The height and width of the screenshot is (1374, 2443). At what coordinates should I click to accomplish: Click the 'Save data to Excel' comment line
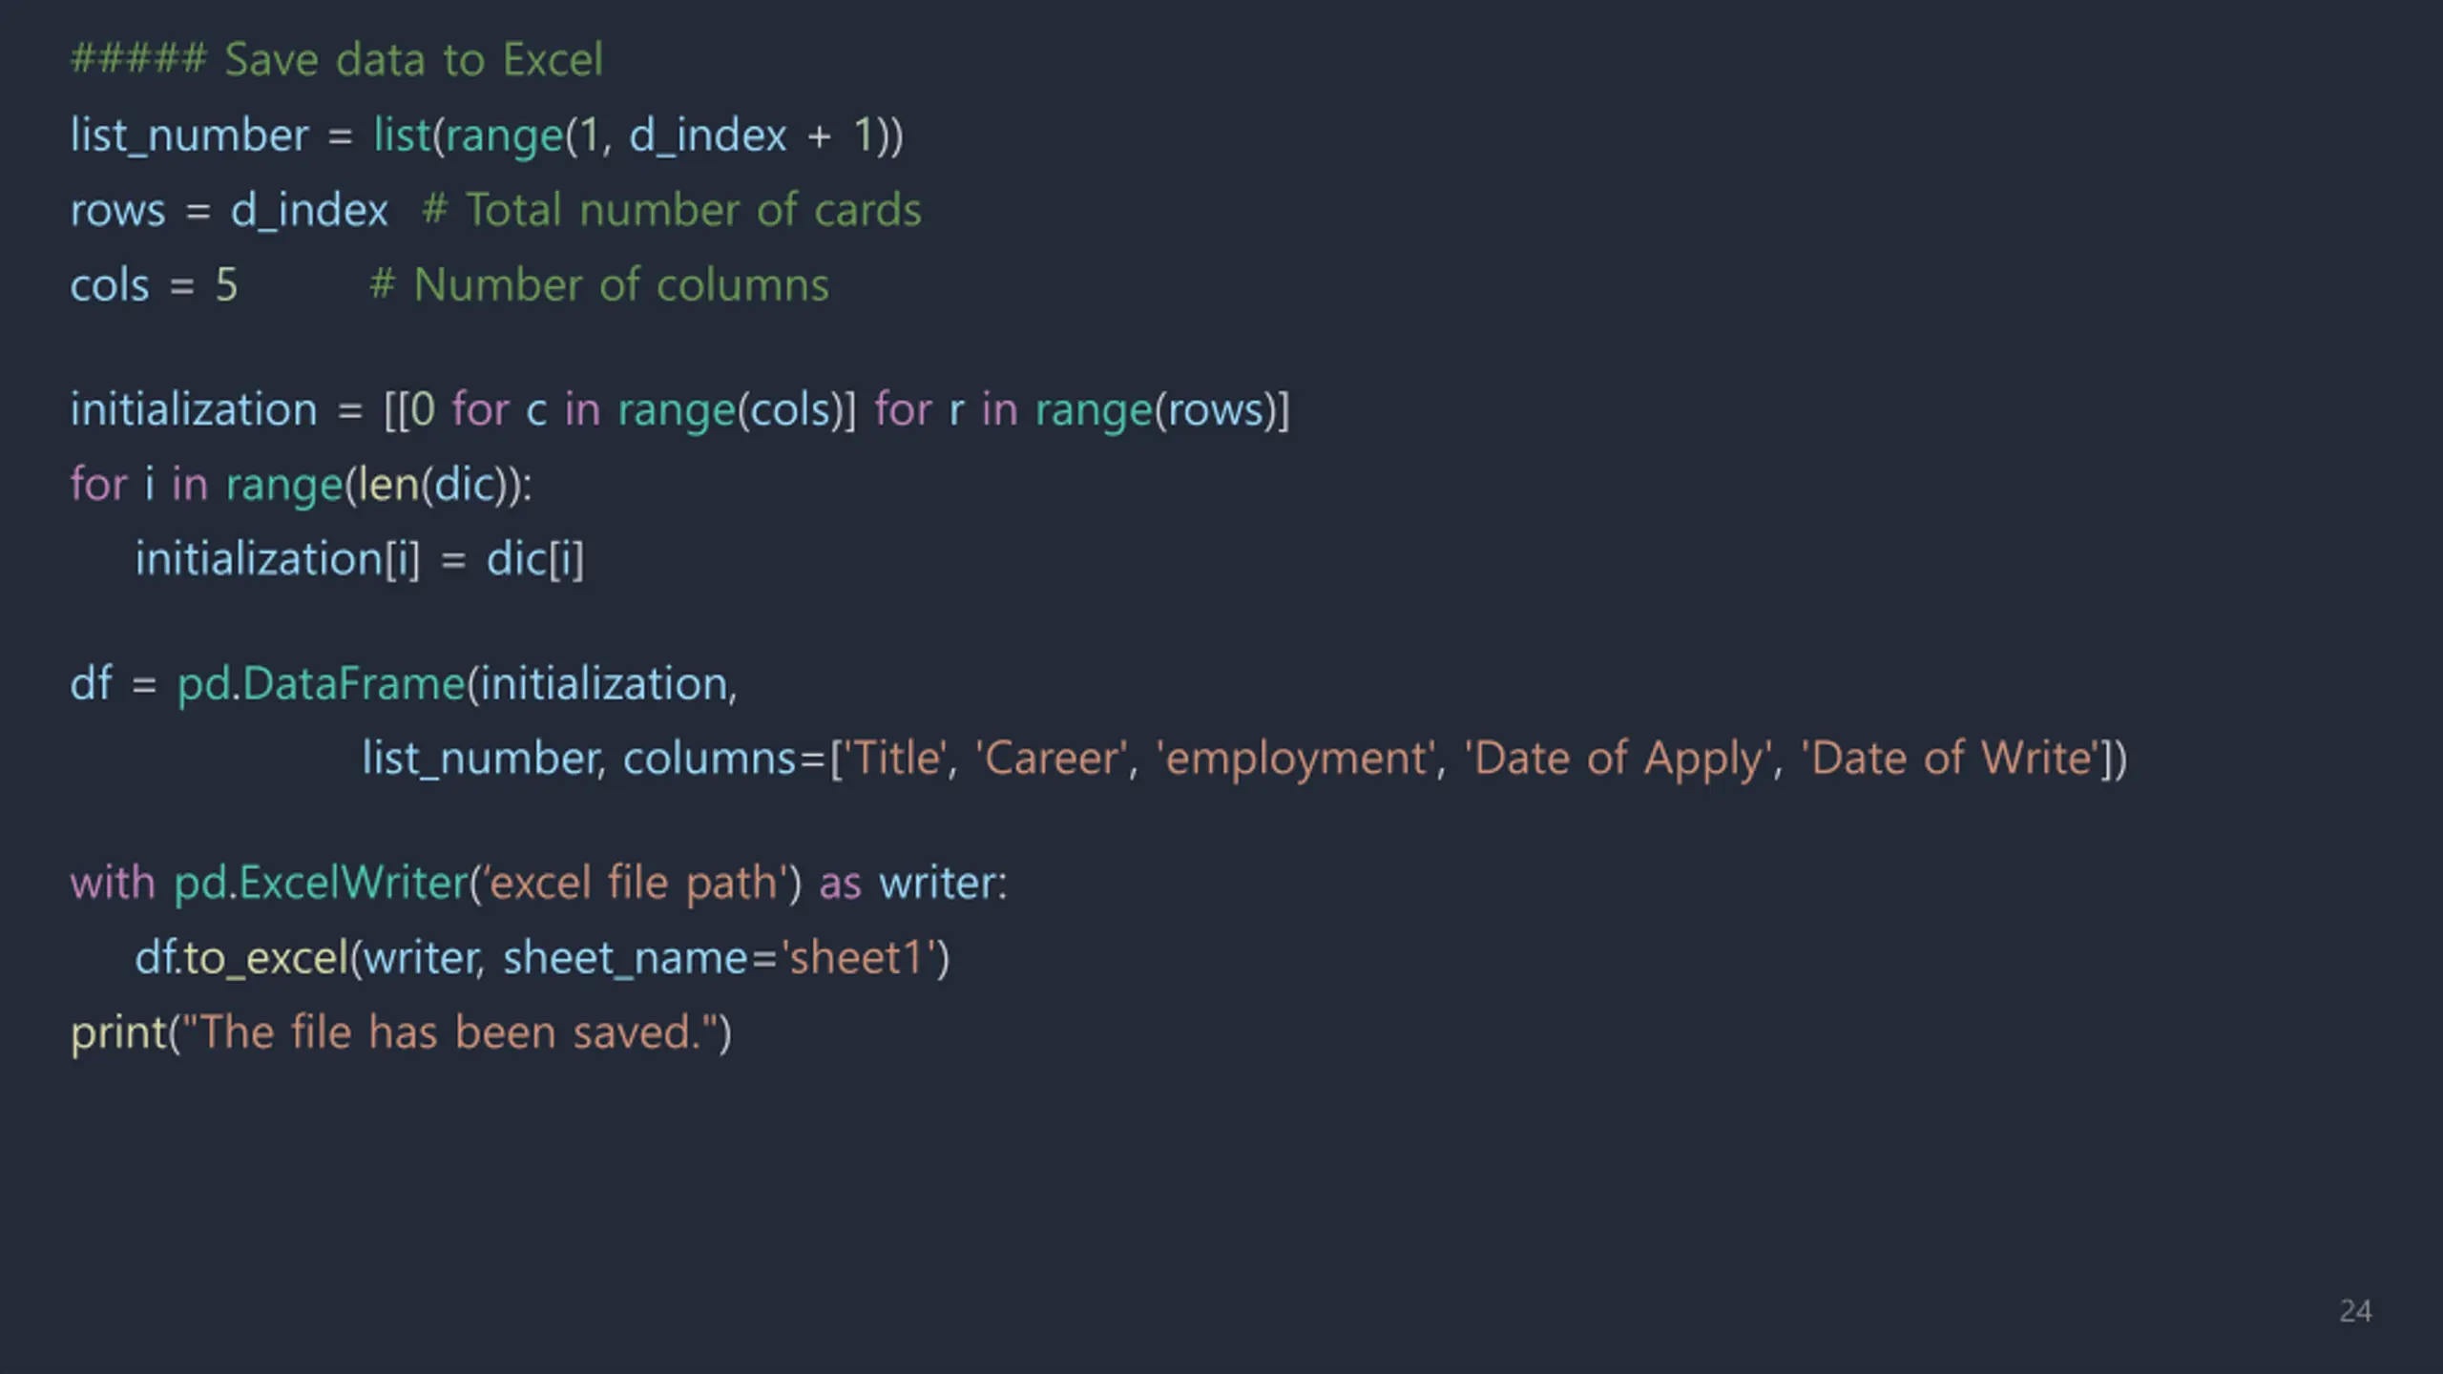click(337, 59)
